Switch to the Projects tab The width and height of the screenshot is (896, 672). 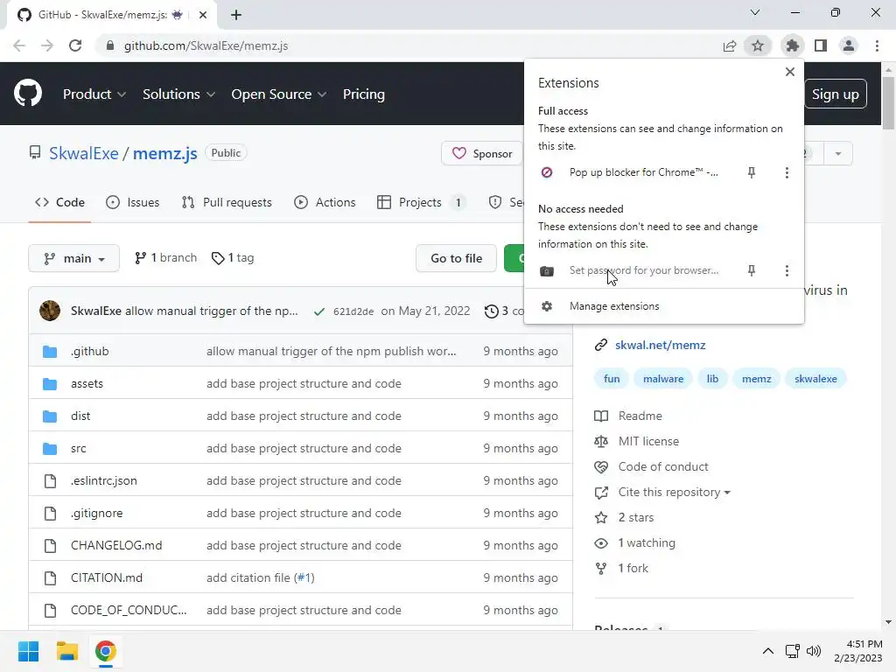(422, 202)
